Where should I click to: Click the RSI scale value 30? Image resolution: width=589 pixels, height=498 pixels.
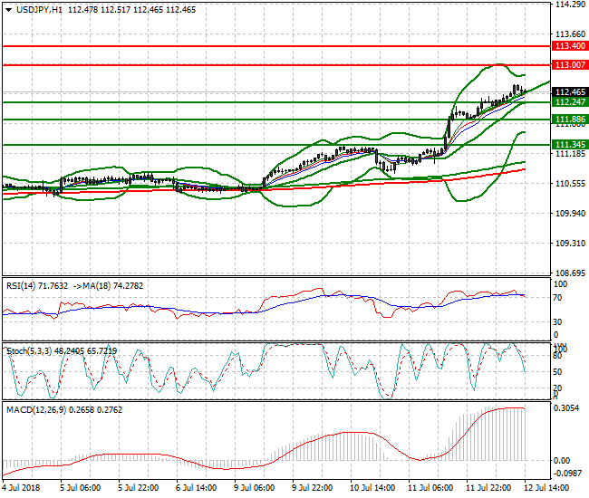coord(558,322)
